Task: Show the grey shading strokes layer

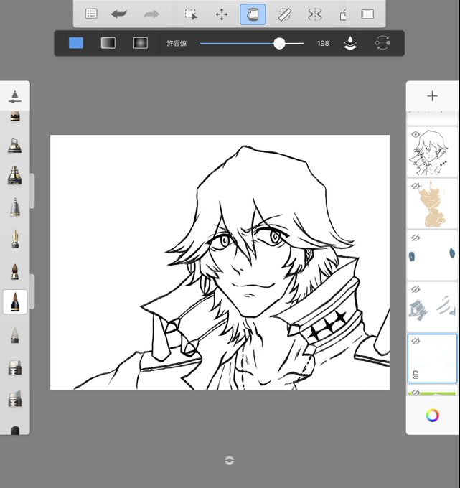Action: pyautogui.click(x=416, y=289)
